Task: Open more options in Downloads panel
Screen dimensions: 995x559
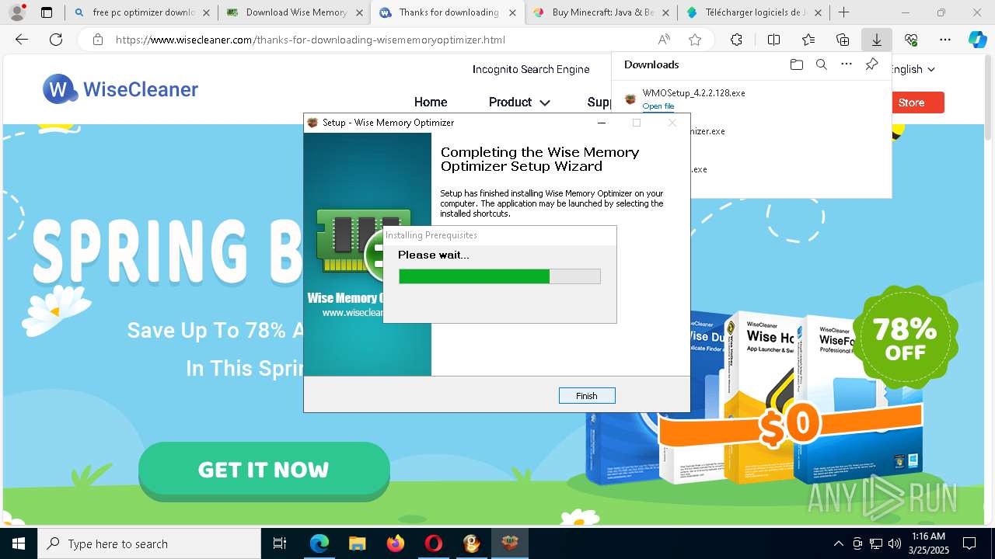Action: coord(847,64)
